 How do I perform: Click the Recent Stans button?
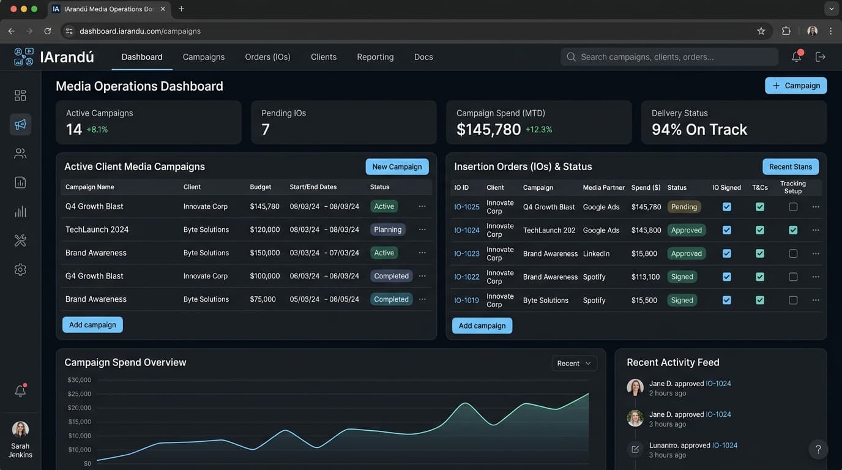(791, 166)
